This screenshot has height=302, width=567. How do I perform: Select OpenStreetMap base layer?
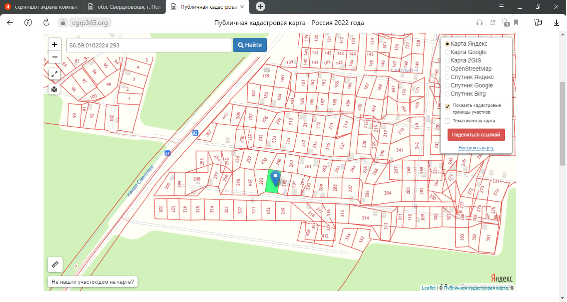tap(447, 69)
